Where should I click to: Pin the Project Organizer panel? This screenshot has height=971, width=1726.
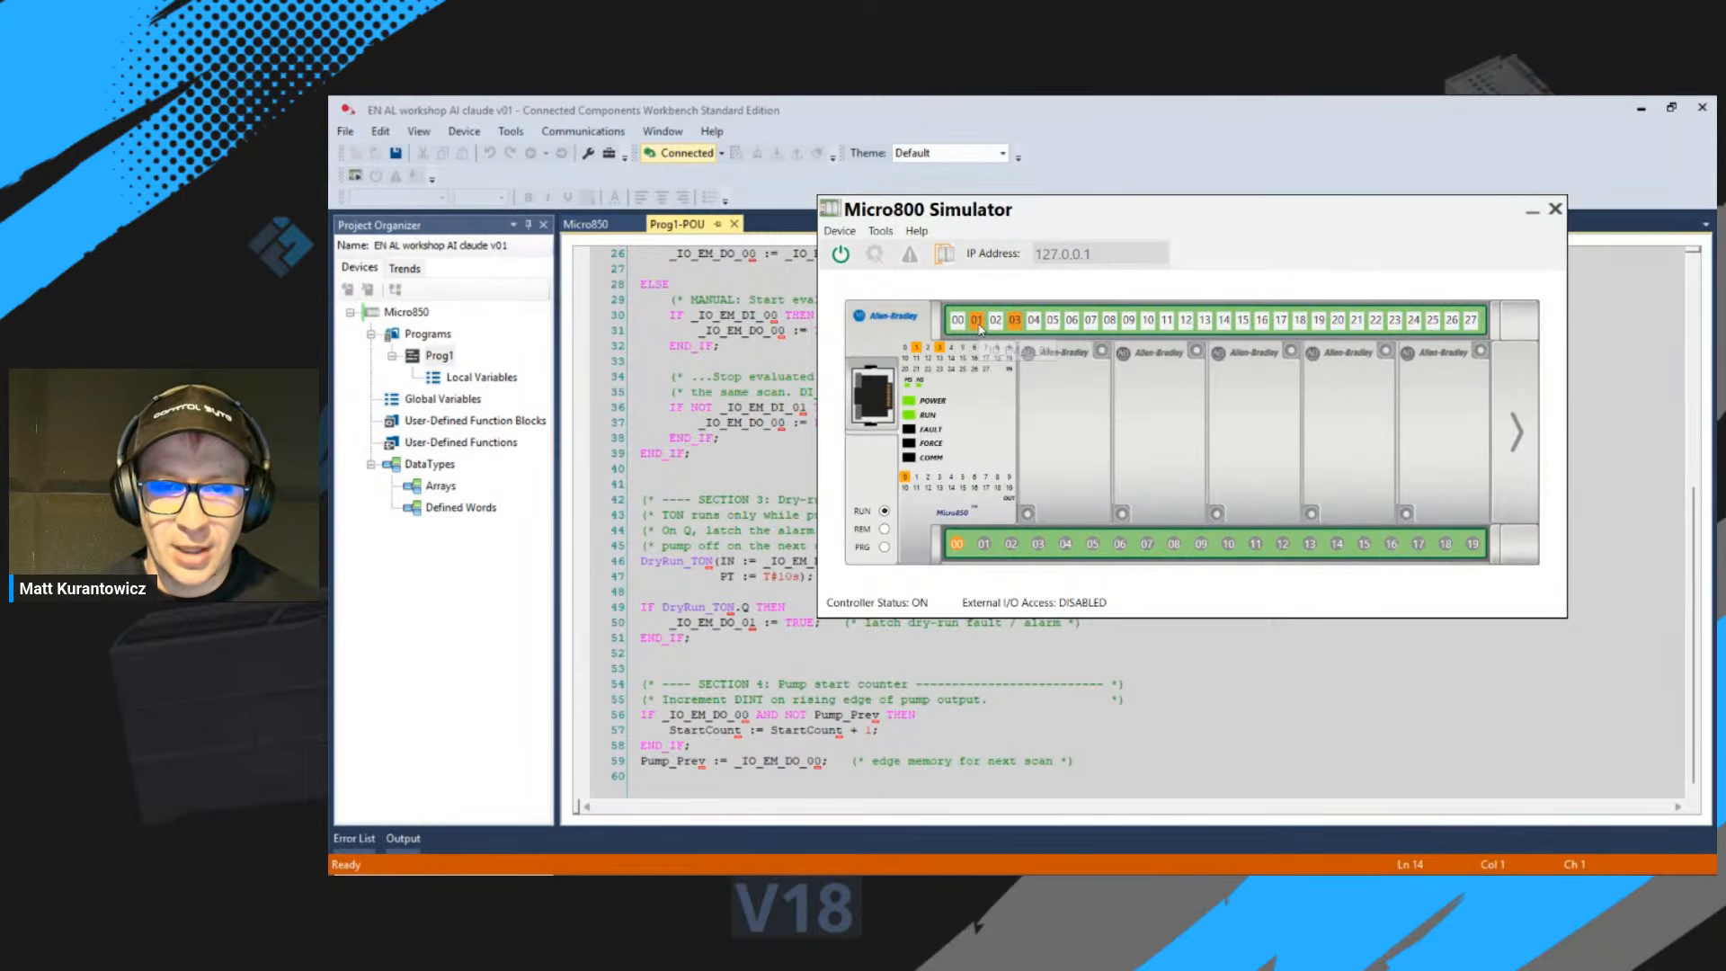pos(529,225)
